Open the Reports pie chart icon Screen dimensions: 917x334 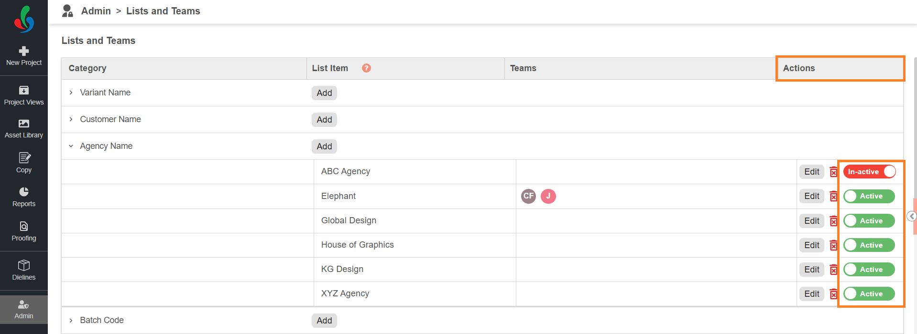coord(24,192)
